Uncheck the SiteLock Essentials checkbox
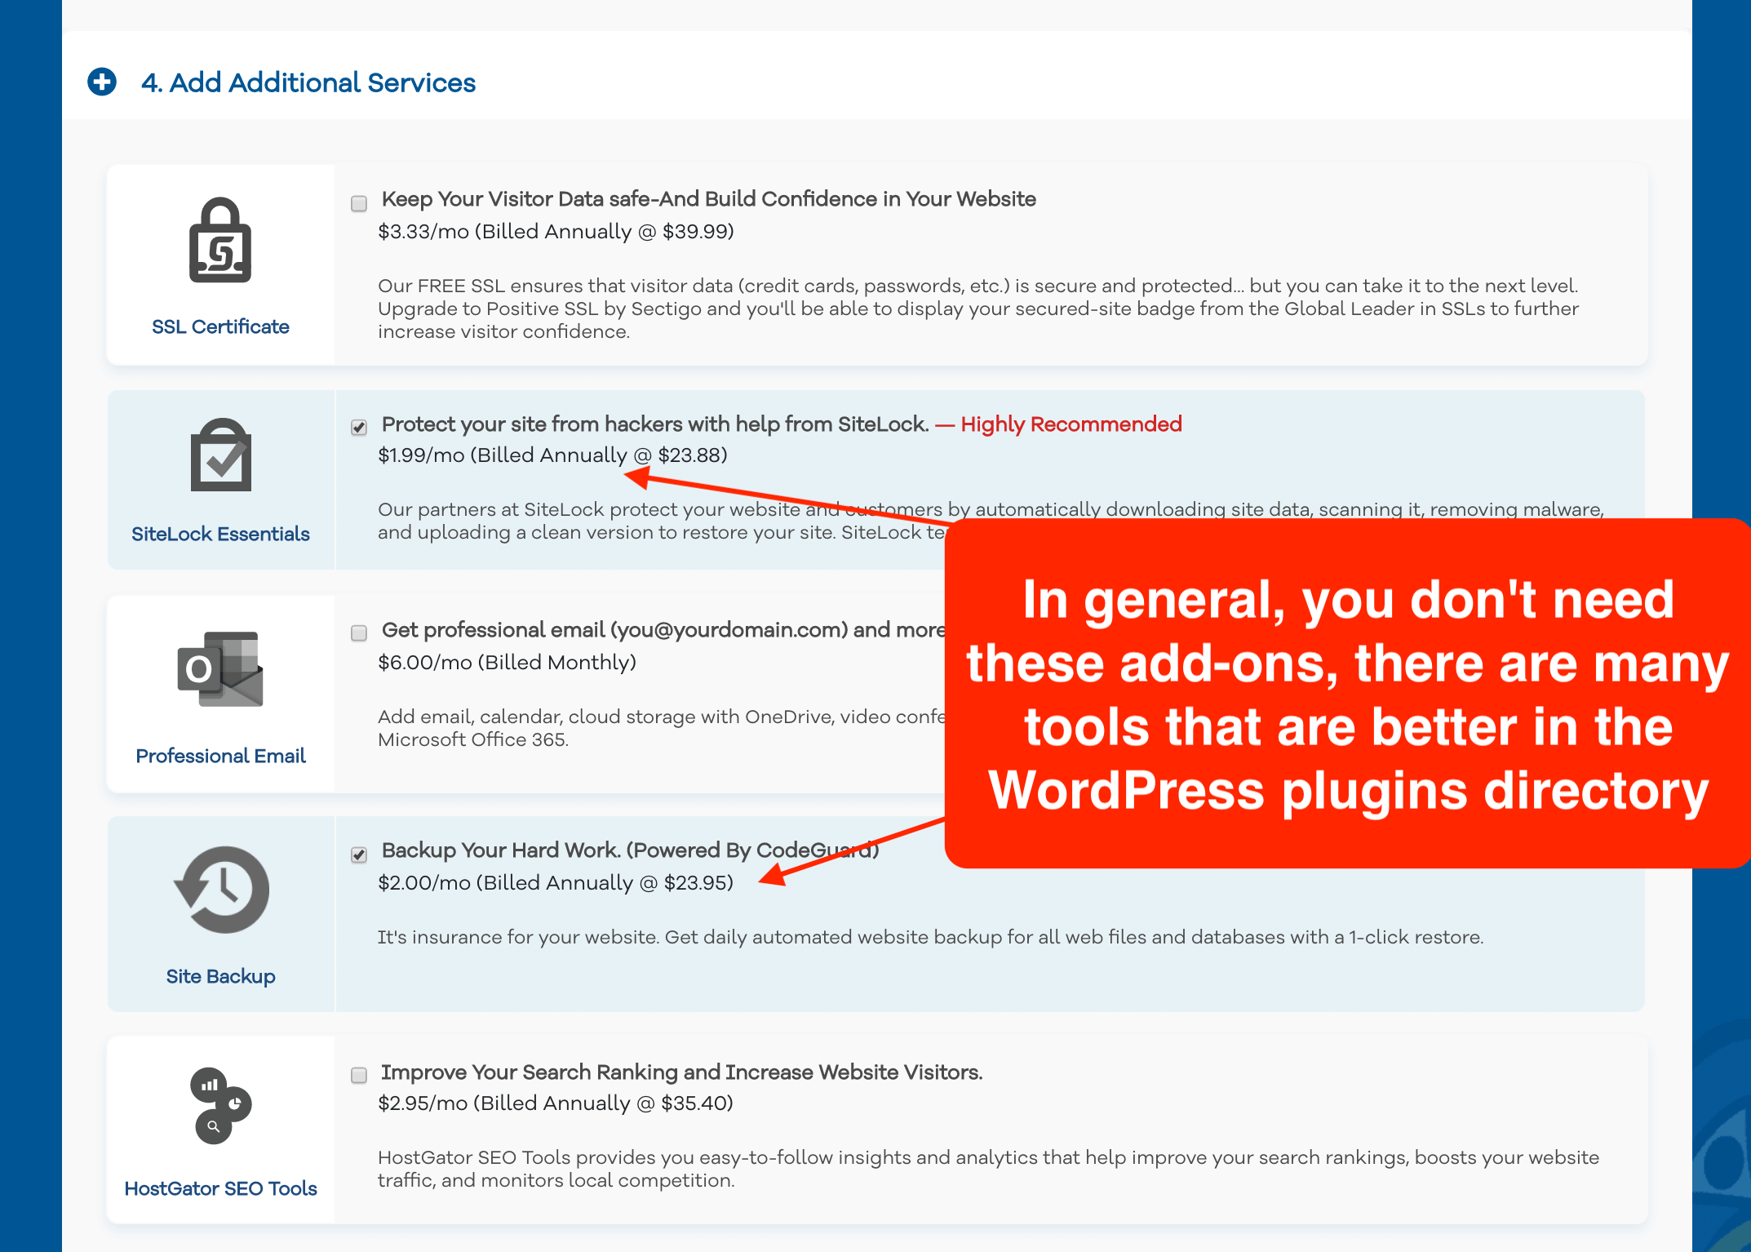This screenshot has width=1751, height=1252. pos(359,427)
